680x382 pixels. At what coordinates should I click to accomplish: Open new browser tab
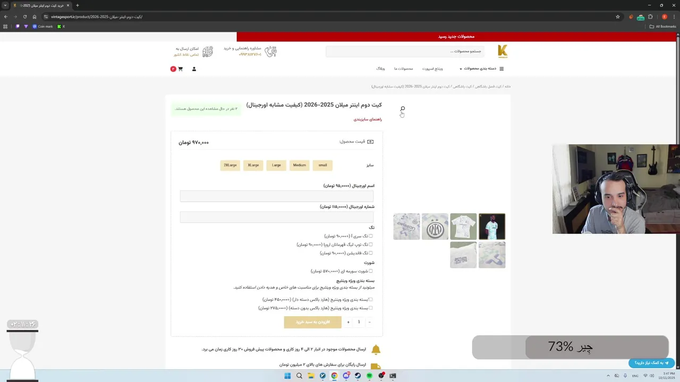(78, 5)
